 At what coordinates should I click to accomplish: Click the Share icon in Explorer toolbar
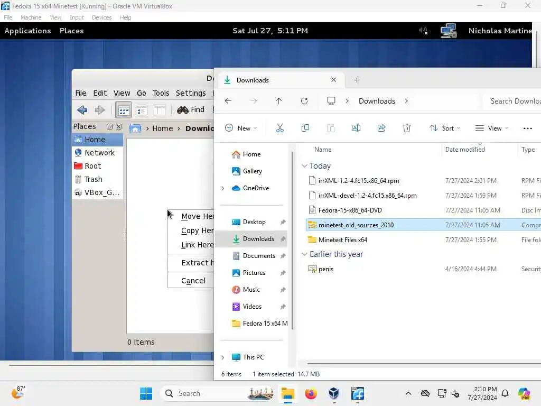point(381,128)
